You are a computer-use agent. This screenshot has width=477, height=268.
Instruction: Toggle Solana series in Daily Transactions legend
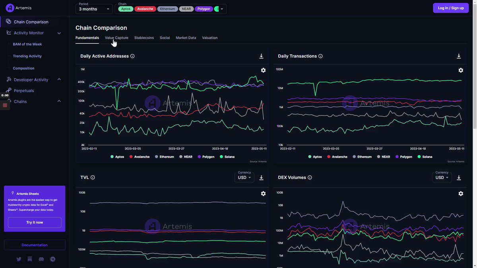[425, 157]
